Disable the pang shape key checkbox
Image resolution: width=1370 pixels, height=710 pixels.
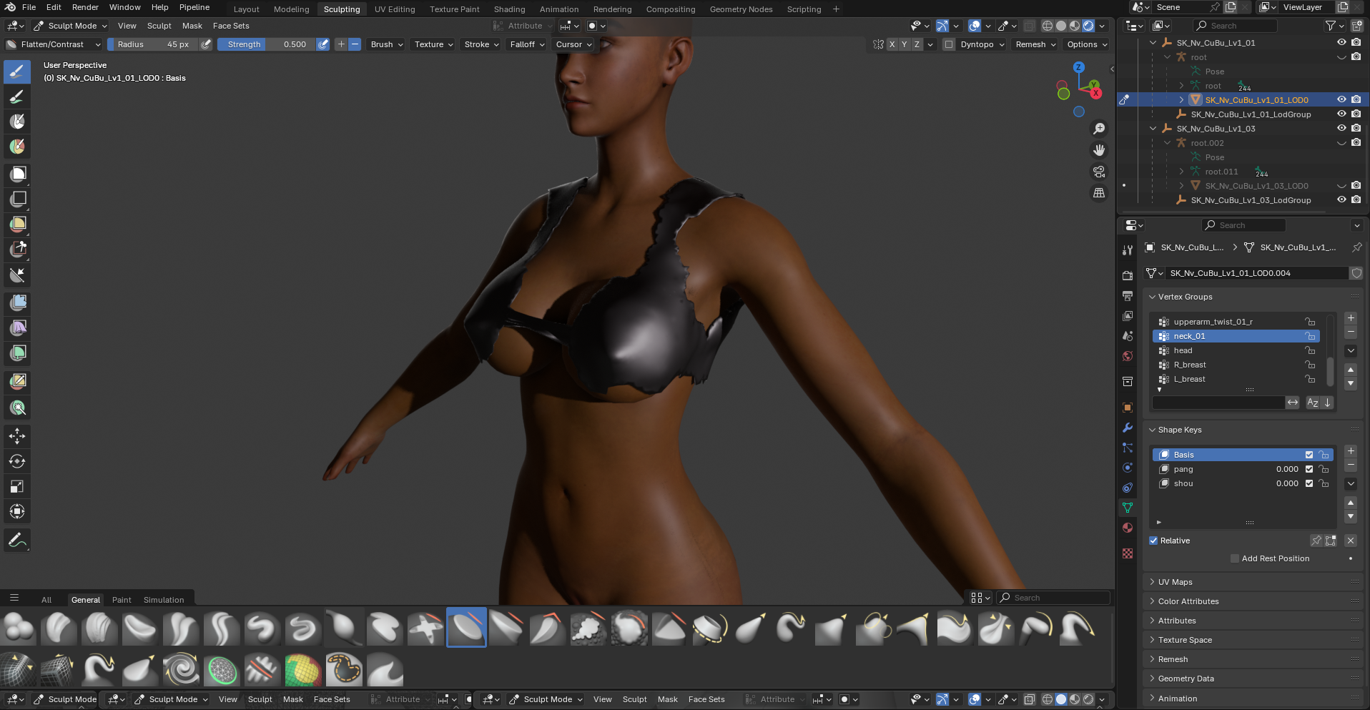coord(1309,469)
